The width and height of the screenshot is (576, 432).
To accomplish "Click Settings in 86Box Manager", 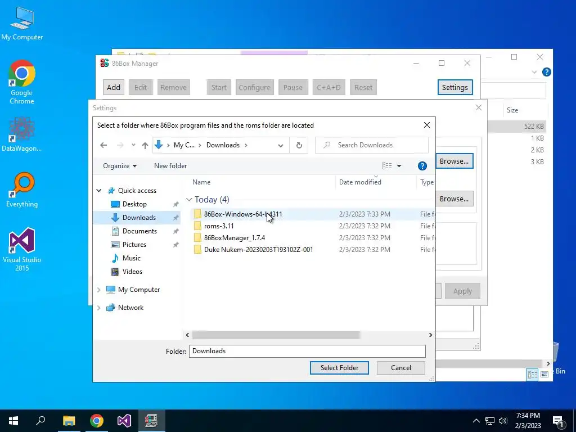I will pyautogui.click(x=454, y=87).
